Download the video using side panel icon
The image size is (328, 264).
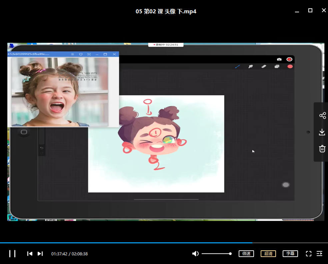[322, 132]
